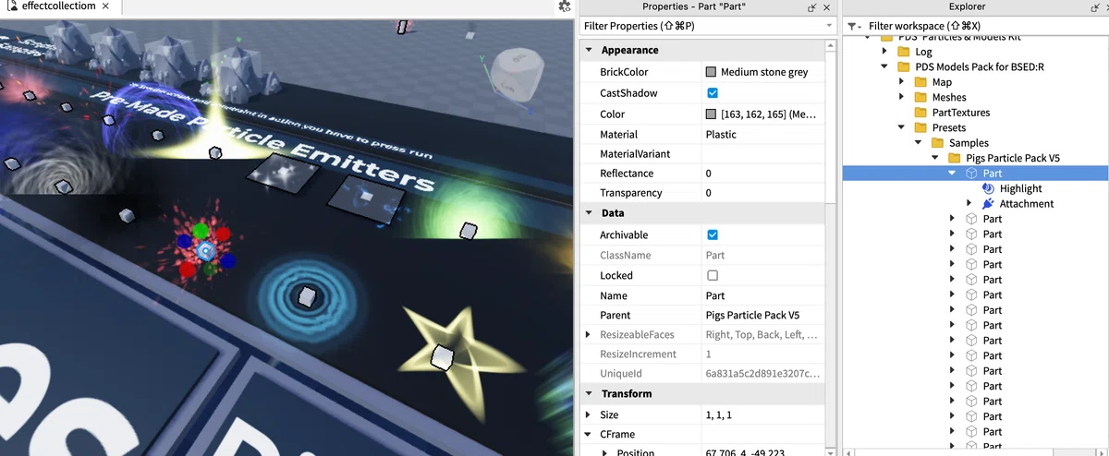Collapse the selected Part node arrow
This screenshot has width=1109, height=456.
[952, 174]
